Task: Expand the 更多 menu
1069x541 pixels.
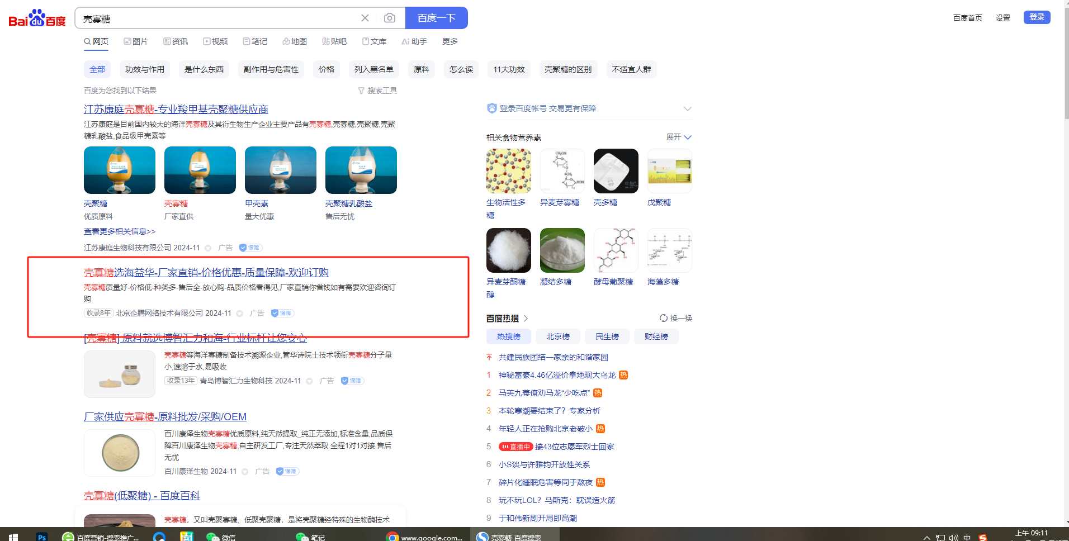Action: 450,41
